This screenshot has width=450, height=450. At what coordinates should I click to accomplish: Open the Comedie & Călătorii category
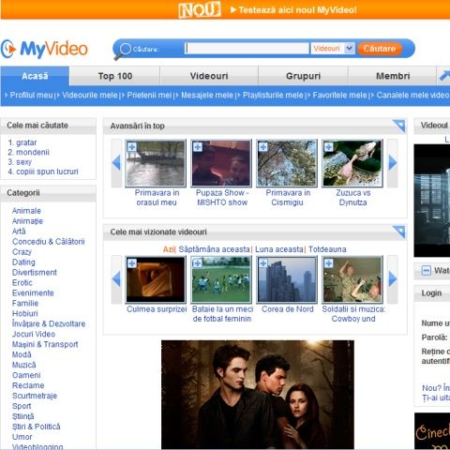pos(48,242)
